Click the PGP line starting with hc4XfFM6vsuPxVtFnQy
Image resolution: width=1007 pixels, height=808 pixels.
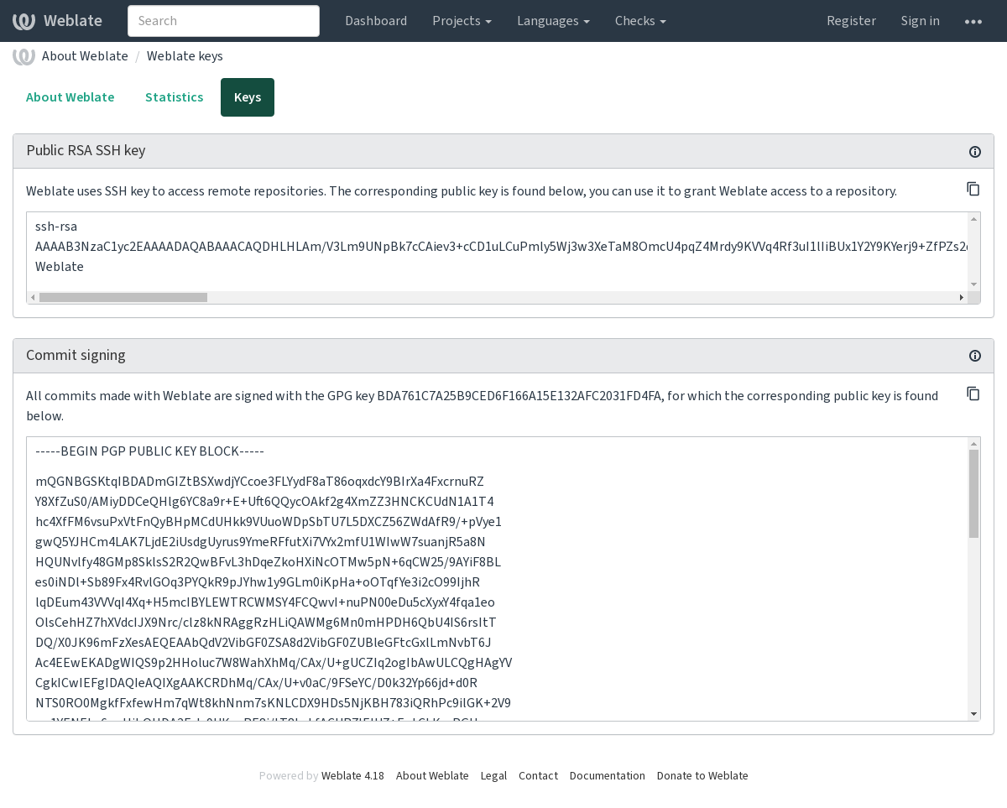pos(269,522)
